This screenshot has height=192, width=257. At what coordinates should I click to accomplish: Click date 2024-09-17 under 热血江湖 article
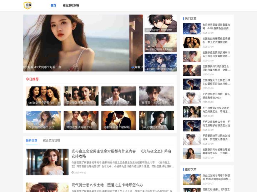pyautogui.click(x=208, y=184)
